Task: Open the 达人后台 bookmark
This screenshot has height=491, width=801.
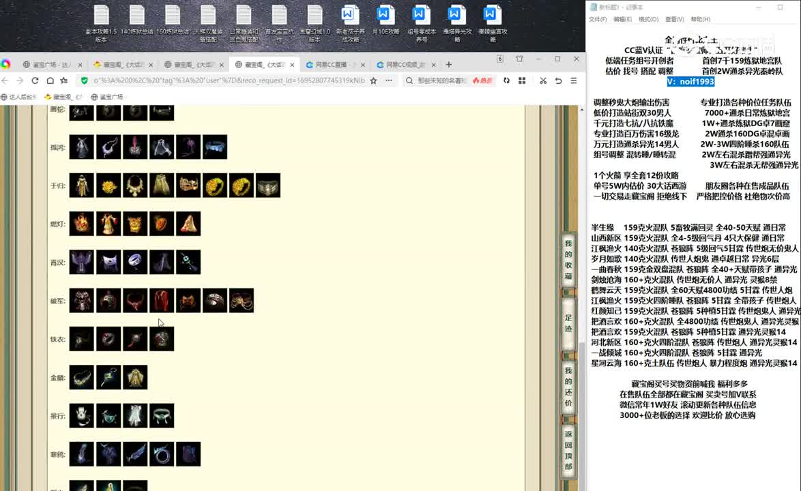Action: (19, 97)
